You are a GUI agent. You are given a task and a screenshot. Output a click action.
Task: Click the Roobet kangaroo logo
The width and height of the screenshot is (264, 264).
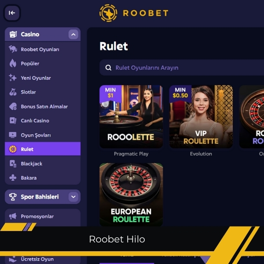click(x=108, y=13)
